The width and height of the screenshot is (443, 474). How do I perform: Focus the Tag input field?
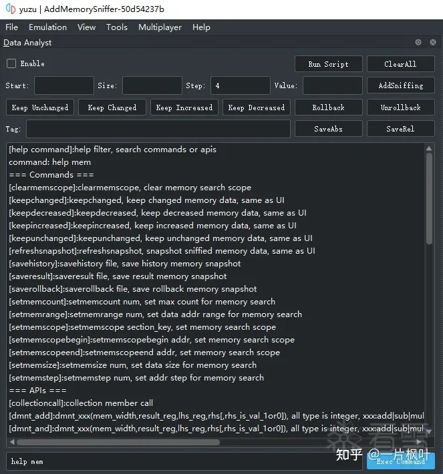click(158, 129)
